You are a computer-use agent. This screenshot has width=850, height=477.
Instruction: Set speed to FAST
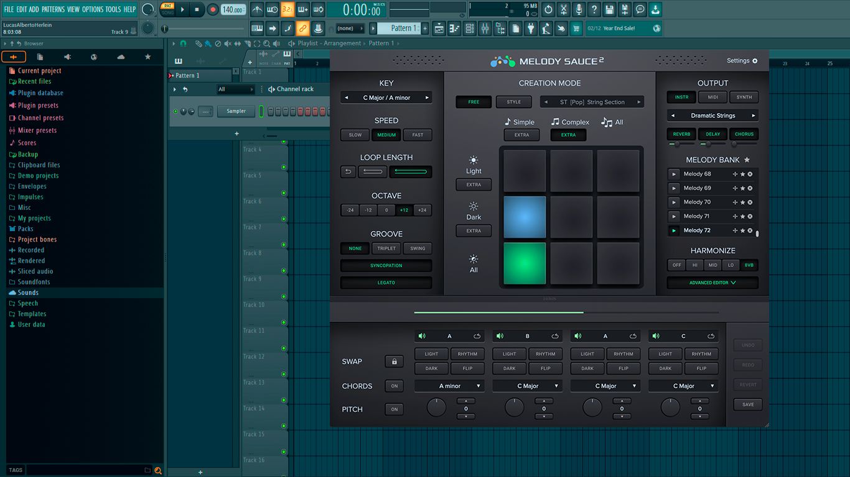pyautogui.click(x=418, y=135)
